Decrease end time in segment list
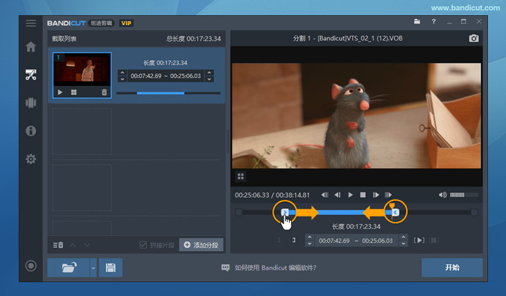The height and width of the screenshot is (296, 506). [209, 79]
